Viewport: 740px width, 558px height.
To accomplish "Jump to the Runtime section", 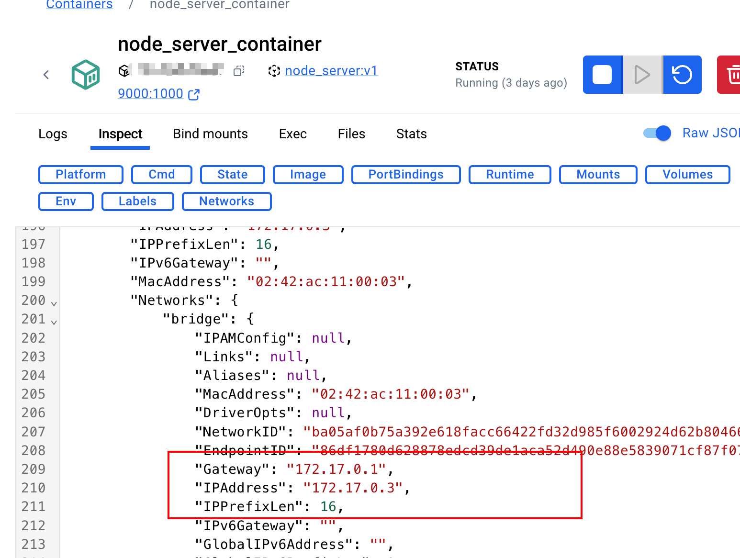I will (510, 175).
